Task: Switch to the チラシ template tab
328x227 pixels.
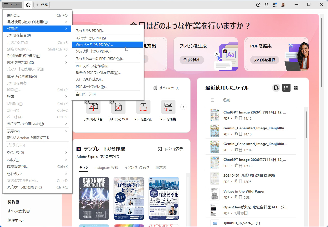Action: (84, 168)
